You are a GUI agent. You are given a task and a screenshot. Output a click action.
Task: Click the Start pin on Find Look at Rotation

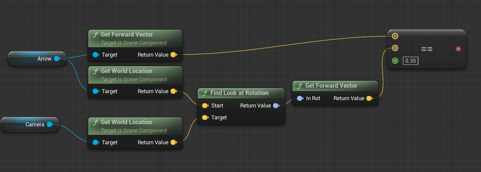point(205,106)
